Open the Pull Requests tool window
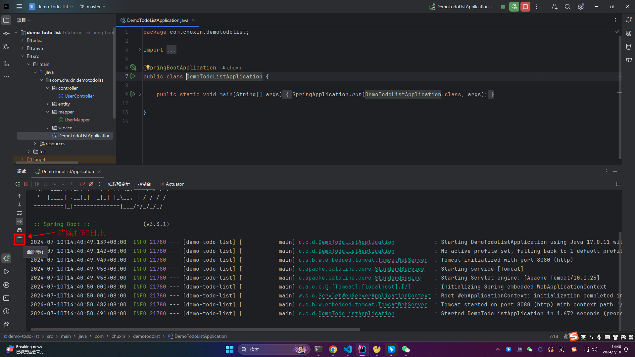The width and height of the screenshot is (635, 357). click(x=6, y=47)
